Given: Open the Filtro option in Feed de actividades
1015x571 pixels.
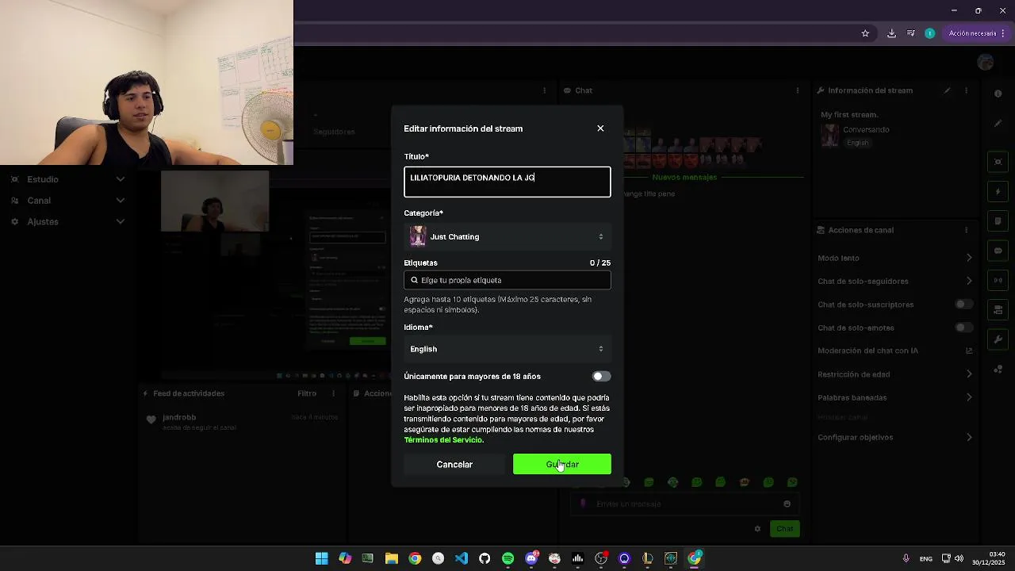Looking at the screenshot, I should point(307,393).
